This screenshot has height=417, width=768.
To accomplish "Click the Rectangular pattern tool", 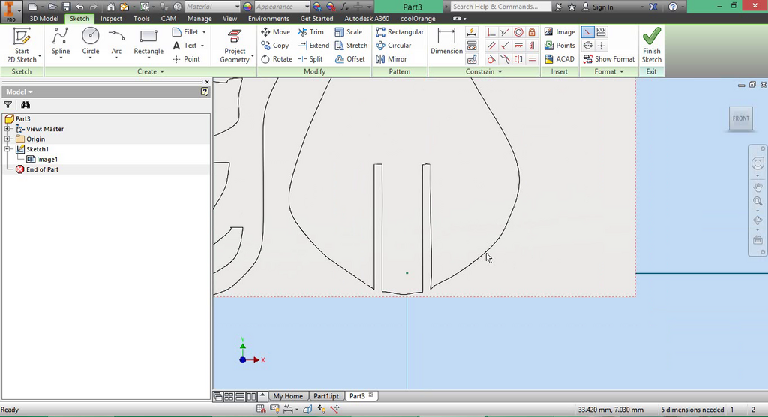I will pyautogui.click(x=400, y=31).
